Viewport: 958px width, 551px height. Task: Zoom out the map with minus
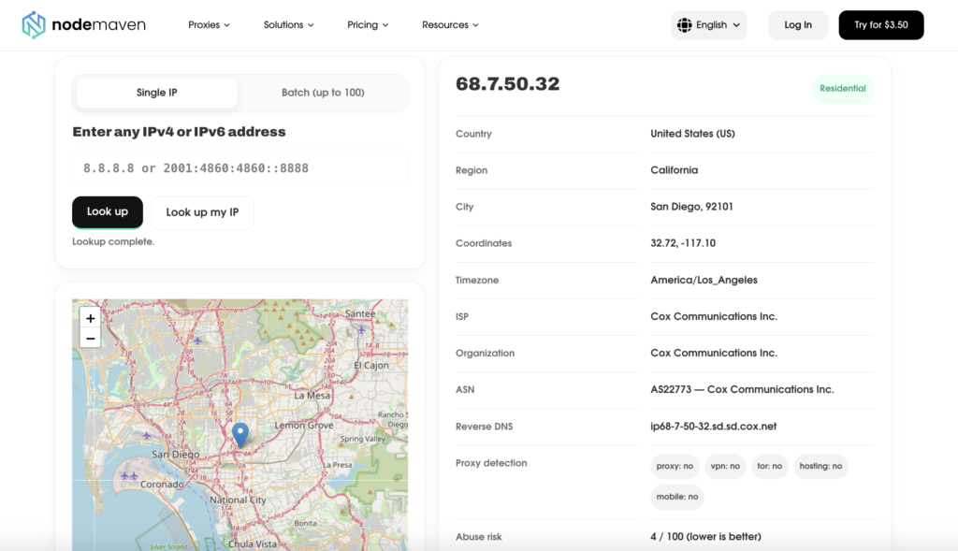click(x=91, y=339)
